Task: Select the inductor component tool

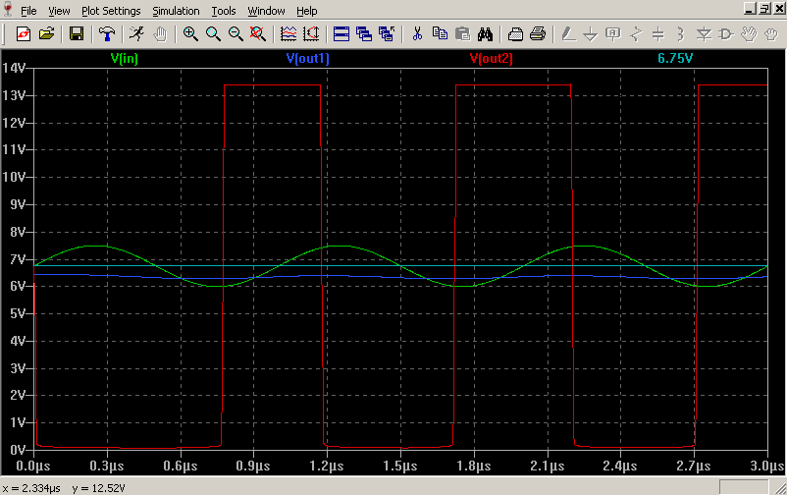Action: [681, 34]
